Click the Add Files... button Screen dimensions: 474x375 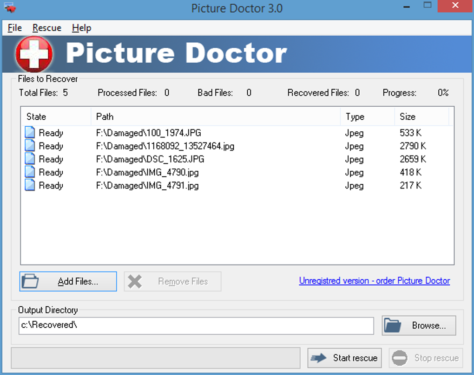pyautogui.click(x=68, y=281)
